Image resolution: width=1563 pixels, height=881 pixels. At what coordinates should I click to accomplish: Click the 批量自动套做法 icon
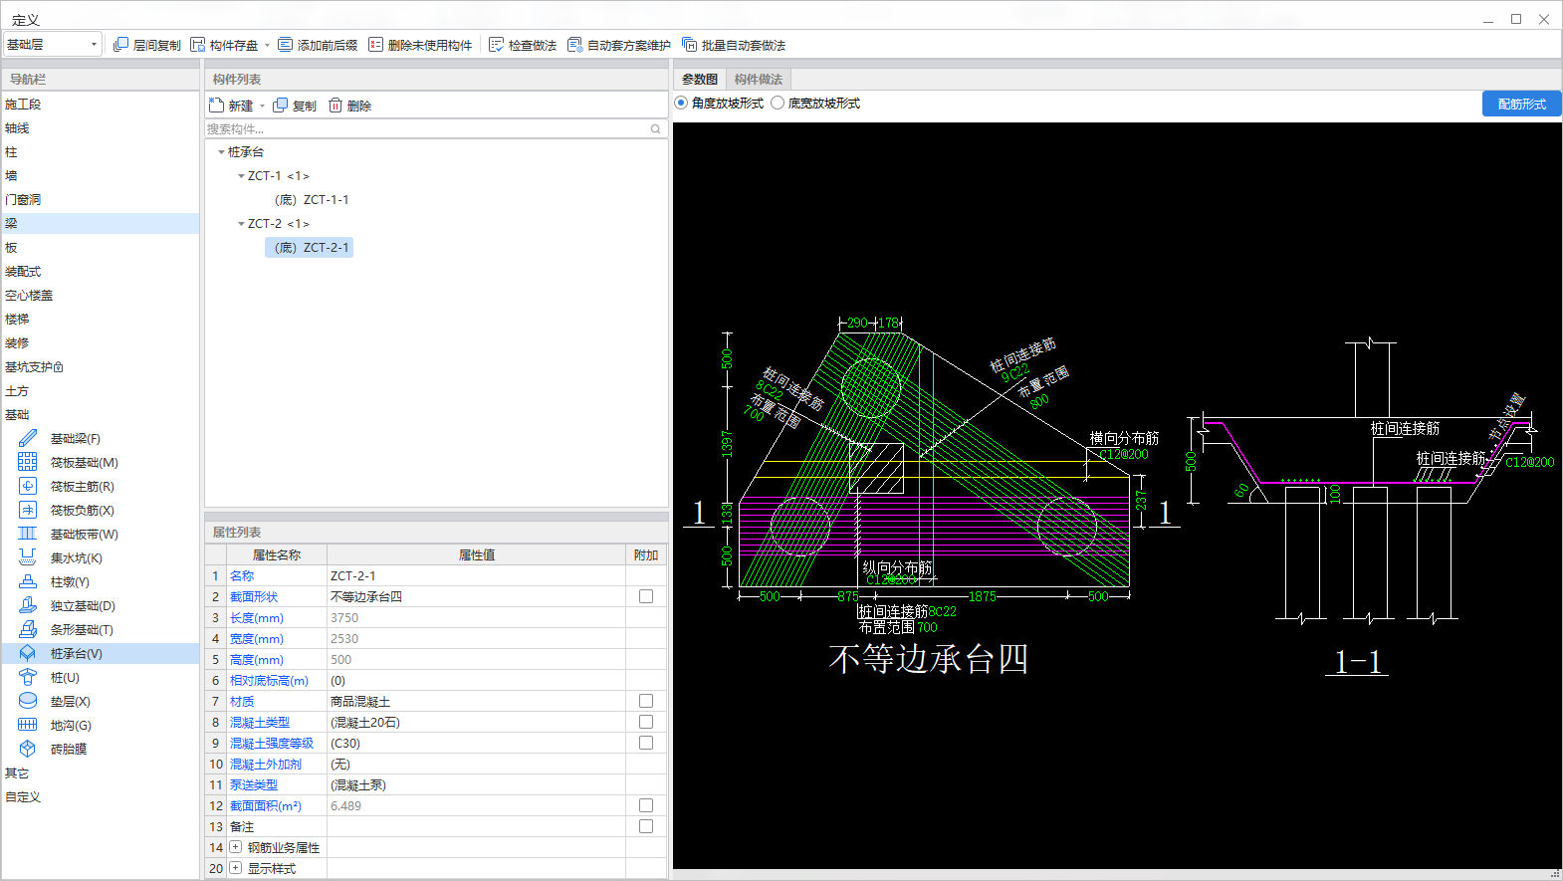(689, 45)
